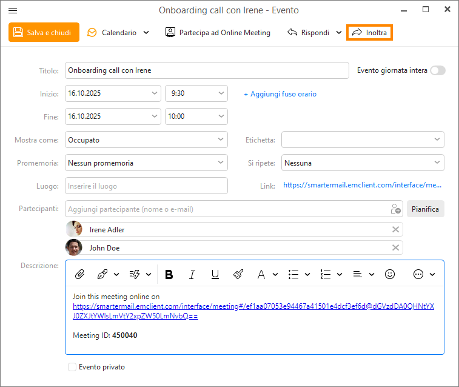Check the Evento privato checkbox
Viewport: 459px width, 387px height.
click(73, 367)
